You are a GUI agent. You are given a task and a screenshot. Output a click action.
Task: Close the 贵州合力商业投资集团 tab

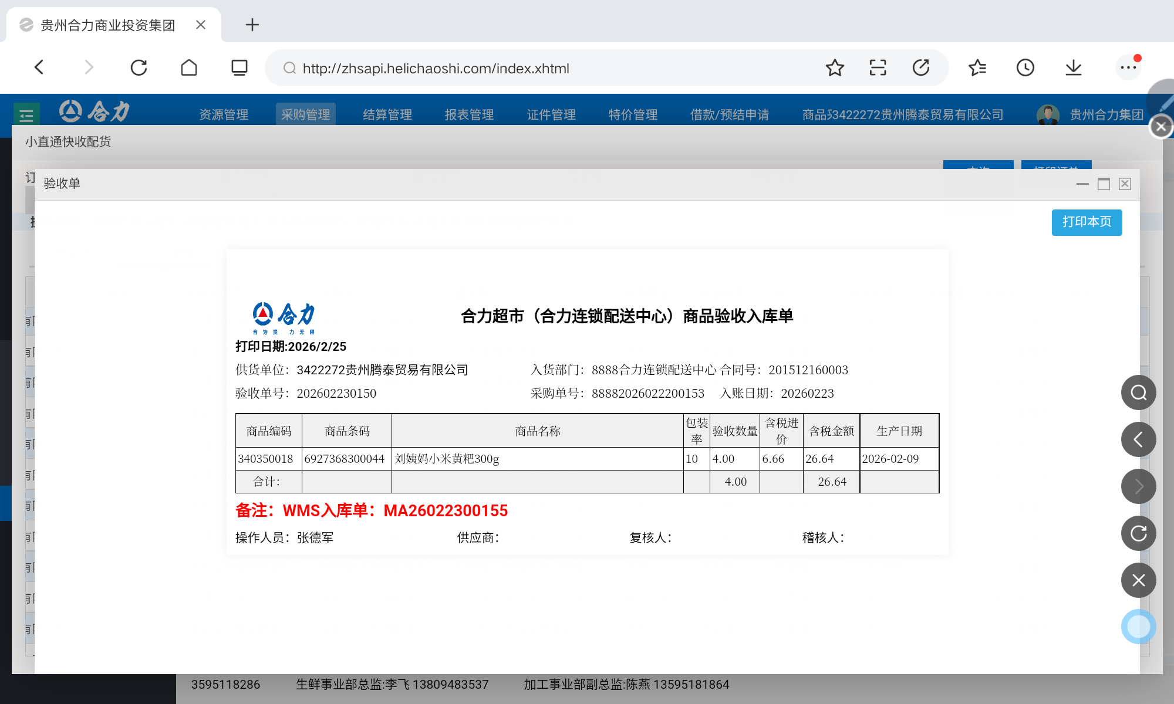(201, 25)
